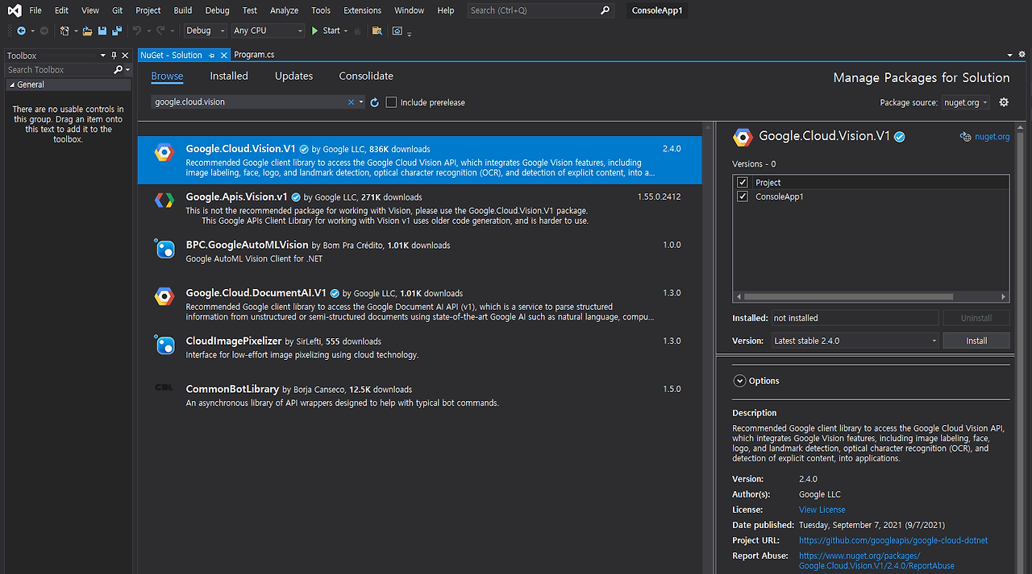The width and height of the screenshot is (1032, 574).
Task: Click the nuget.org link icon in details
Action: [x=965, y=137]
